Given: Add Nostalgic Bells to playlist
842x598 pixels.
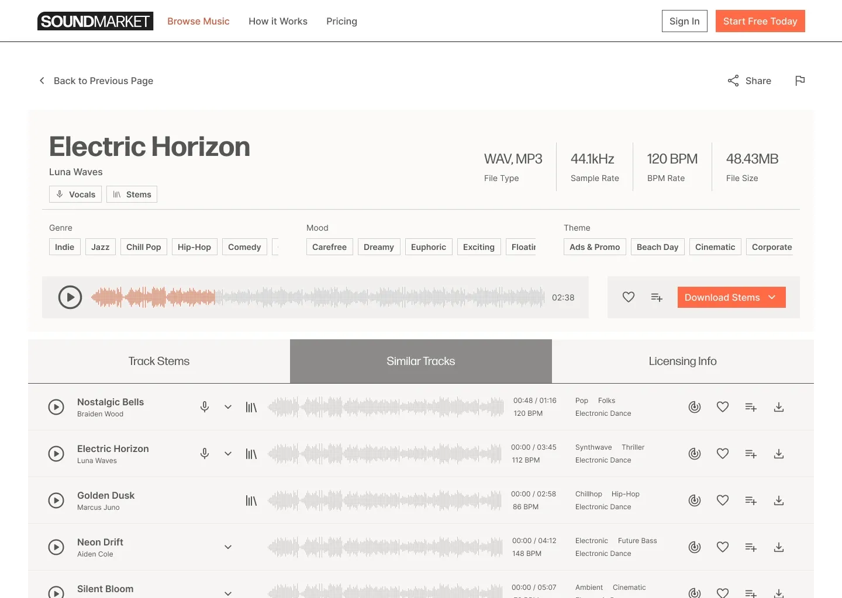Looking at the screenshot, I should pyautogui.click(x=751, y=407).
